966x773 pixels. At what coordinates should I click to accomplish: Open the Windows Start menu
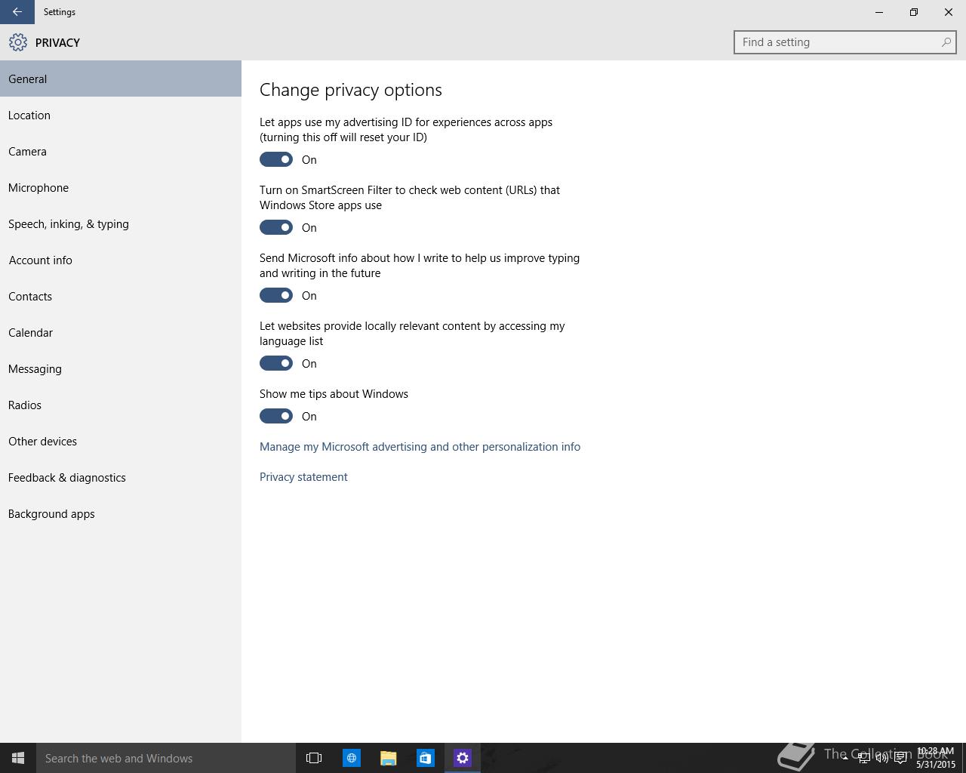[x=18, y=758]
